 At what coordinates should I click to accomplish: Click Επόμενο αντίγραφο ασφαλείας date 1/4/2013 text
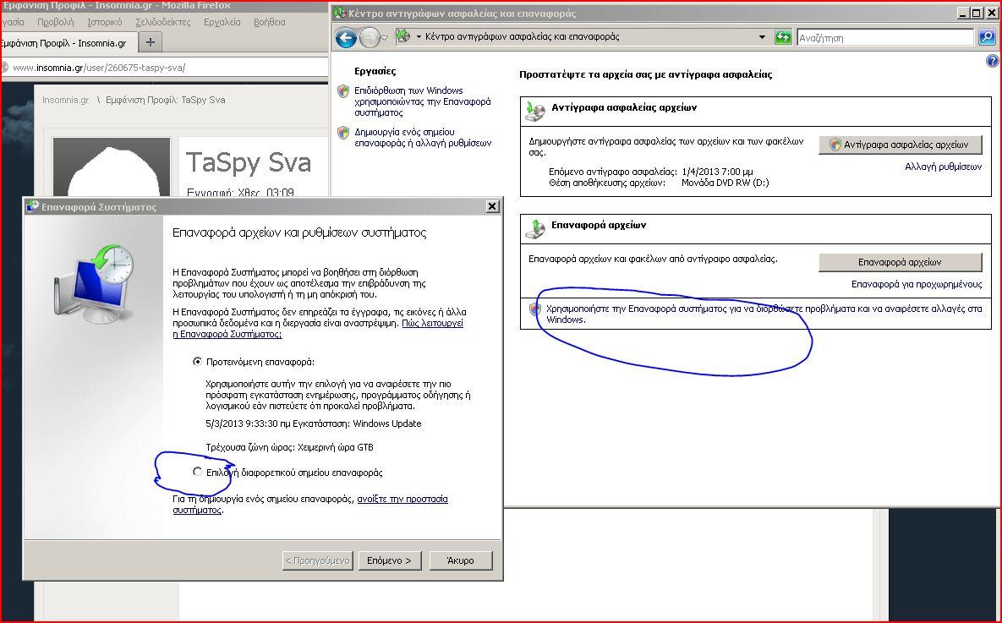[x=717, y=172]
